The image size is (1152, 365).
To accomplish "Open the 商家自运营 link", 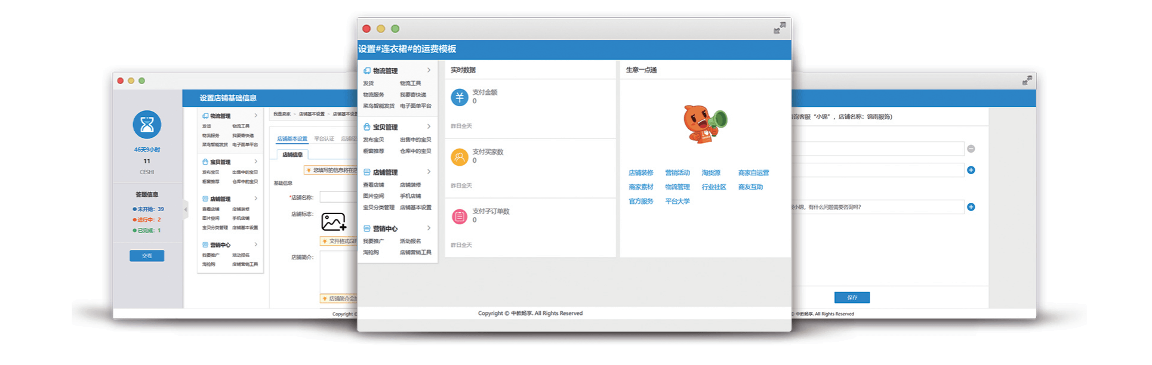I will pos(753,172).
